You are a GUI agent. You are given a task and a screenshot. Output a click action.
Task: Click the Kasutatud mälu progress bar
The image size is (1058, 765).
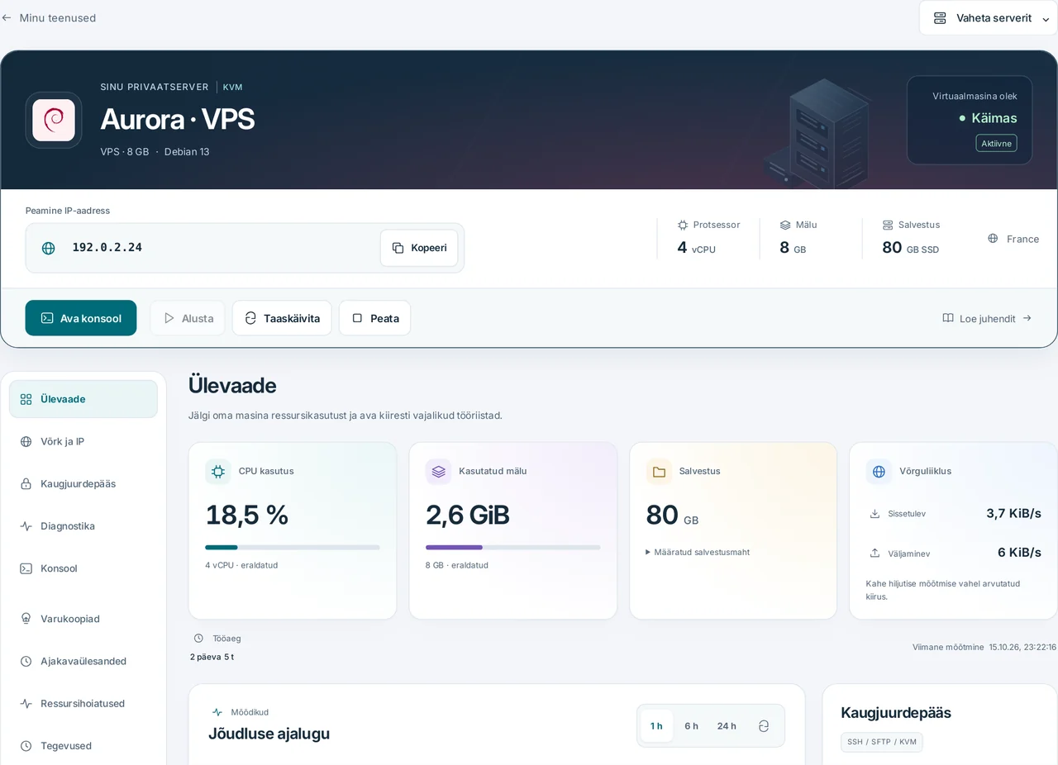[513, 547]
